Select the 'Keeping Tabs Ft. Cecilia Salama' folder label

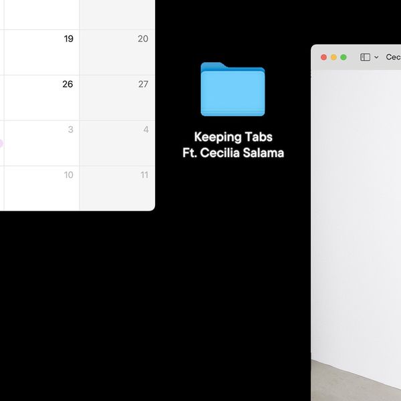tap(233, 145)
